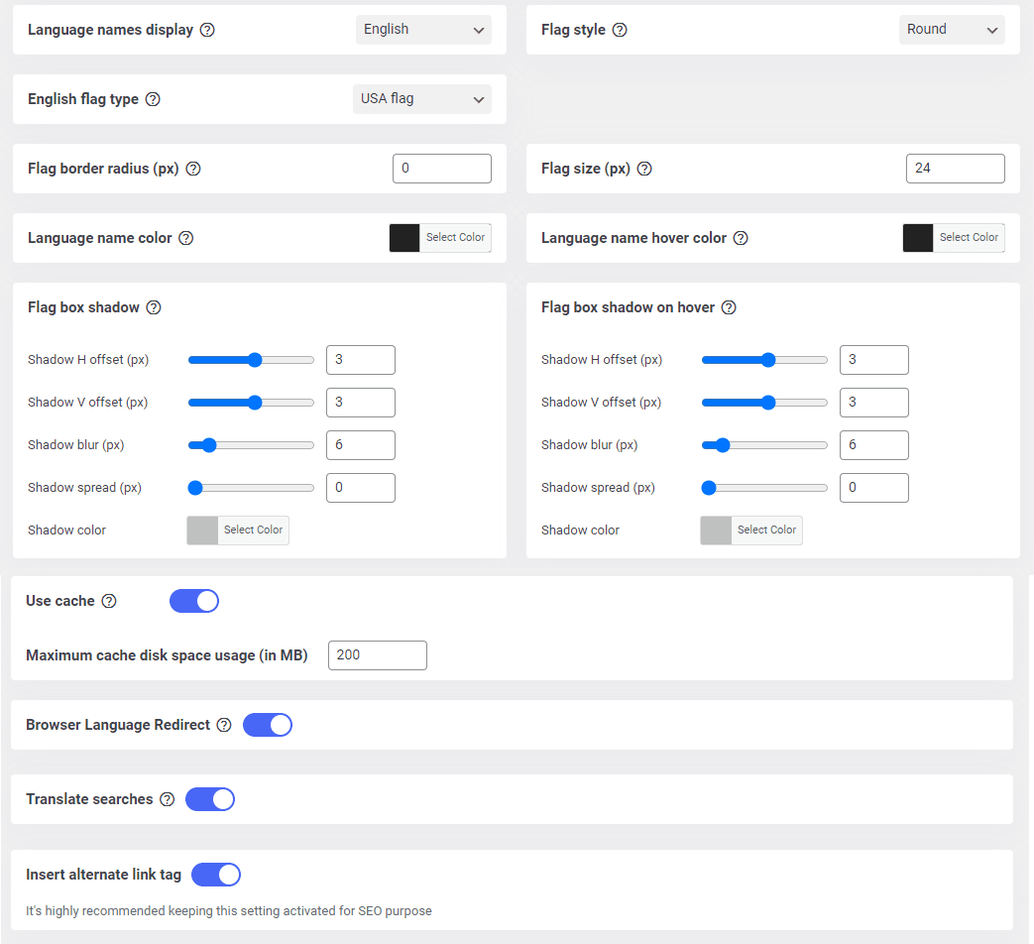1034x944 pixels.
Task: Toggle the Use cache switch
Action: click(x=194, y=601)
